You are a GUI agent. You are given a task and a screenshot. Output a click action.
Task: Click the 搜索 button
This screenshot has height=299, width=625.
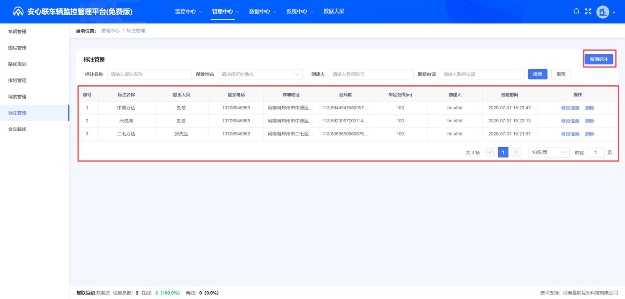[x=537, y=74]
